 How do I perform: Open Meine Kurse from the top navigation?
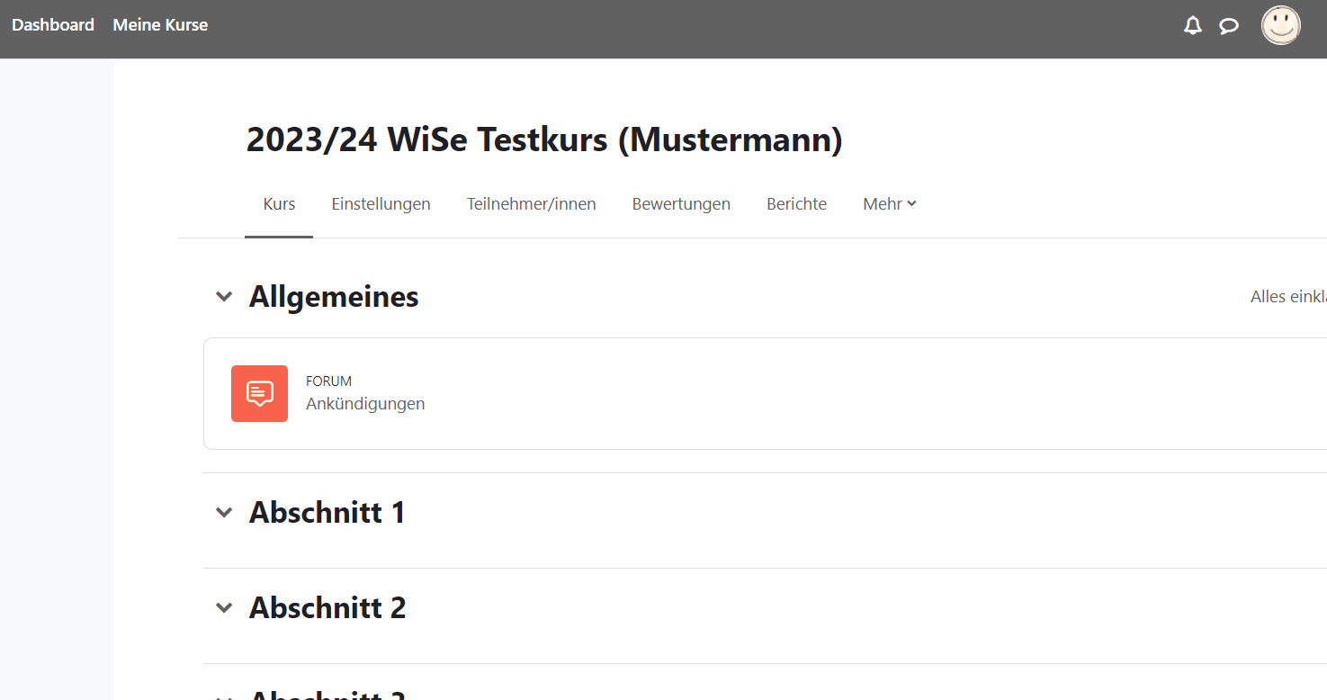point(160,24)
